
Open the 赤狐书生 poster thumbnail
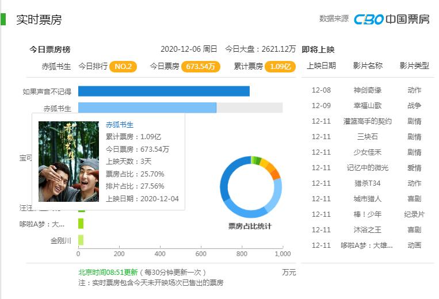point(68,162)
